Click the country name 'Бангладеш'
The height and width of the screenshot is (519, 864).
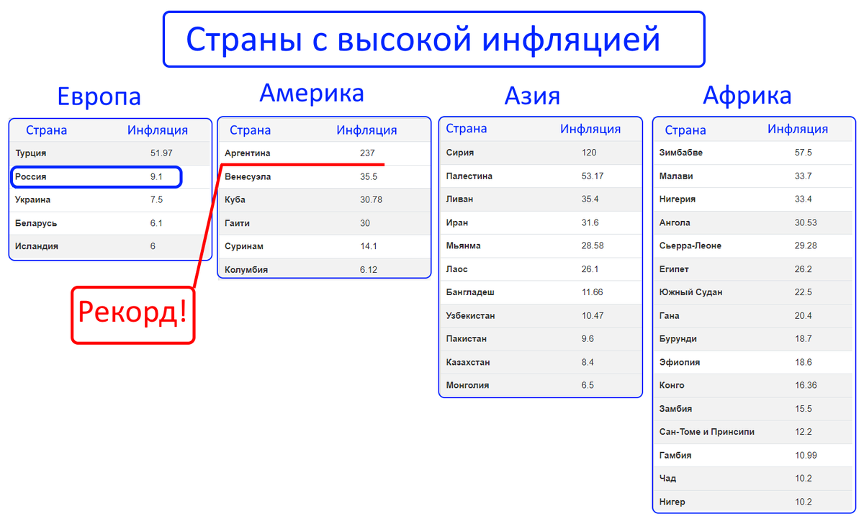click(x=470, y=292)
